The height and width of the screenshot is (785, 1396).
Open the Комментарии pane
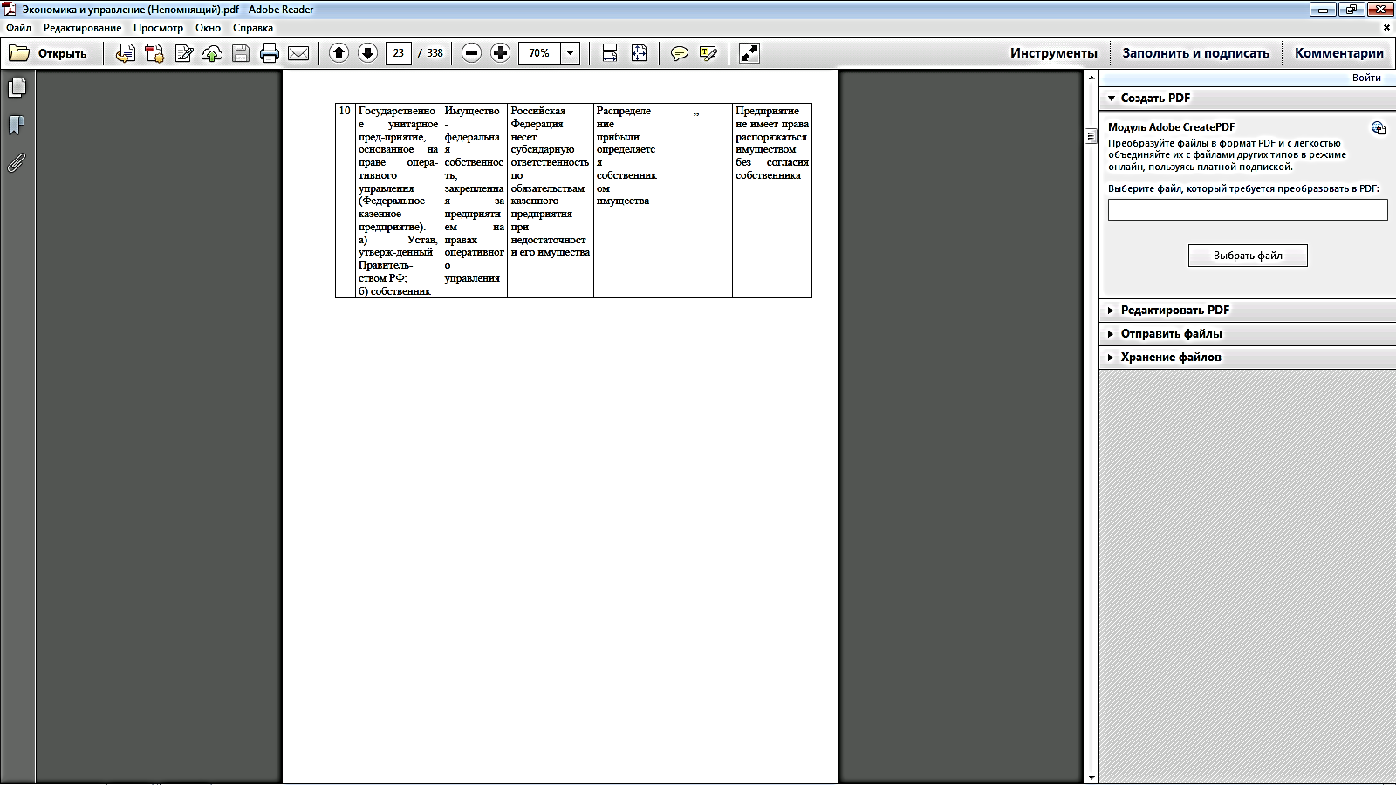1338,53
